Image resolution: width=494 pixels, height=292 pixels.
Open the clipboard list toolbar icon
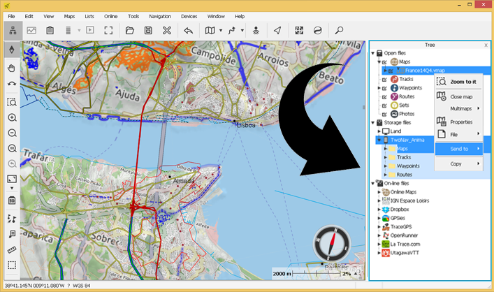pos(50,31)
